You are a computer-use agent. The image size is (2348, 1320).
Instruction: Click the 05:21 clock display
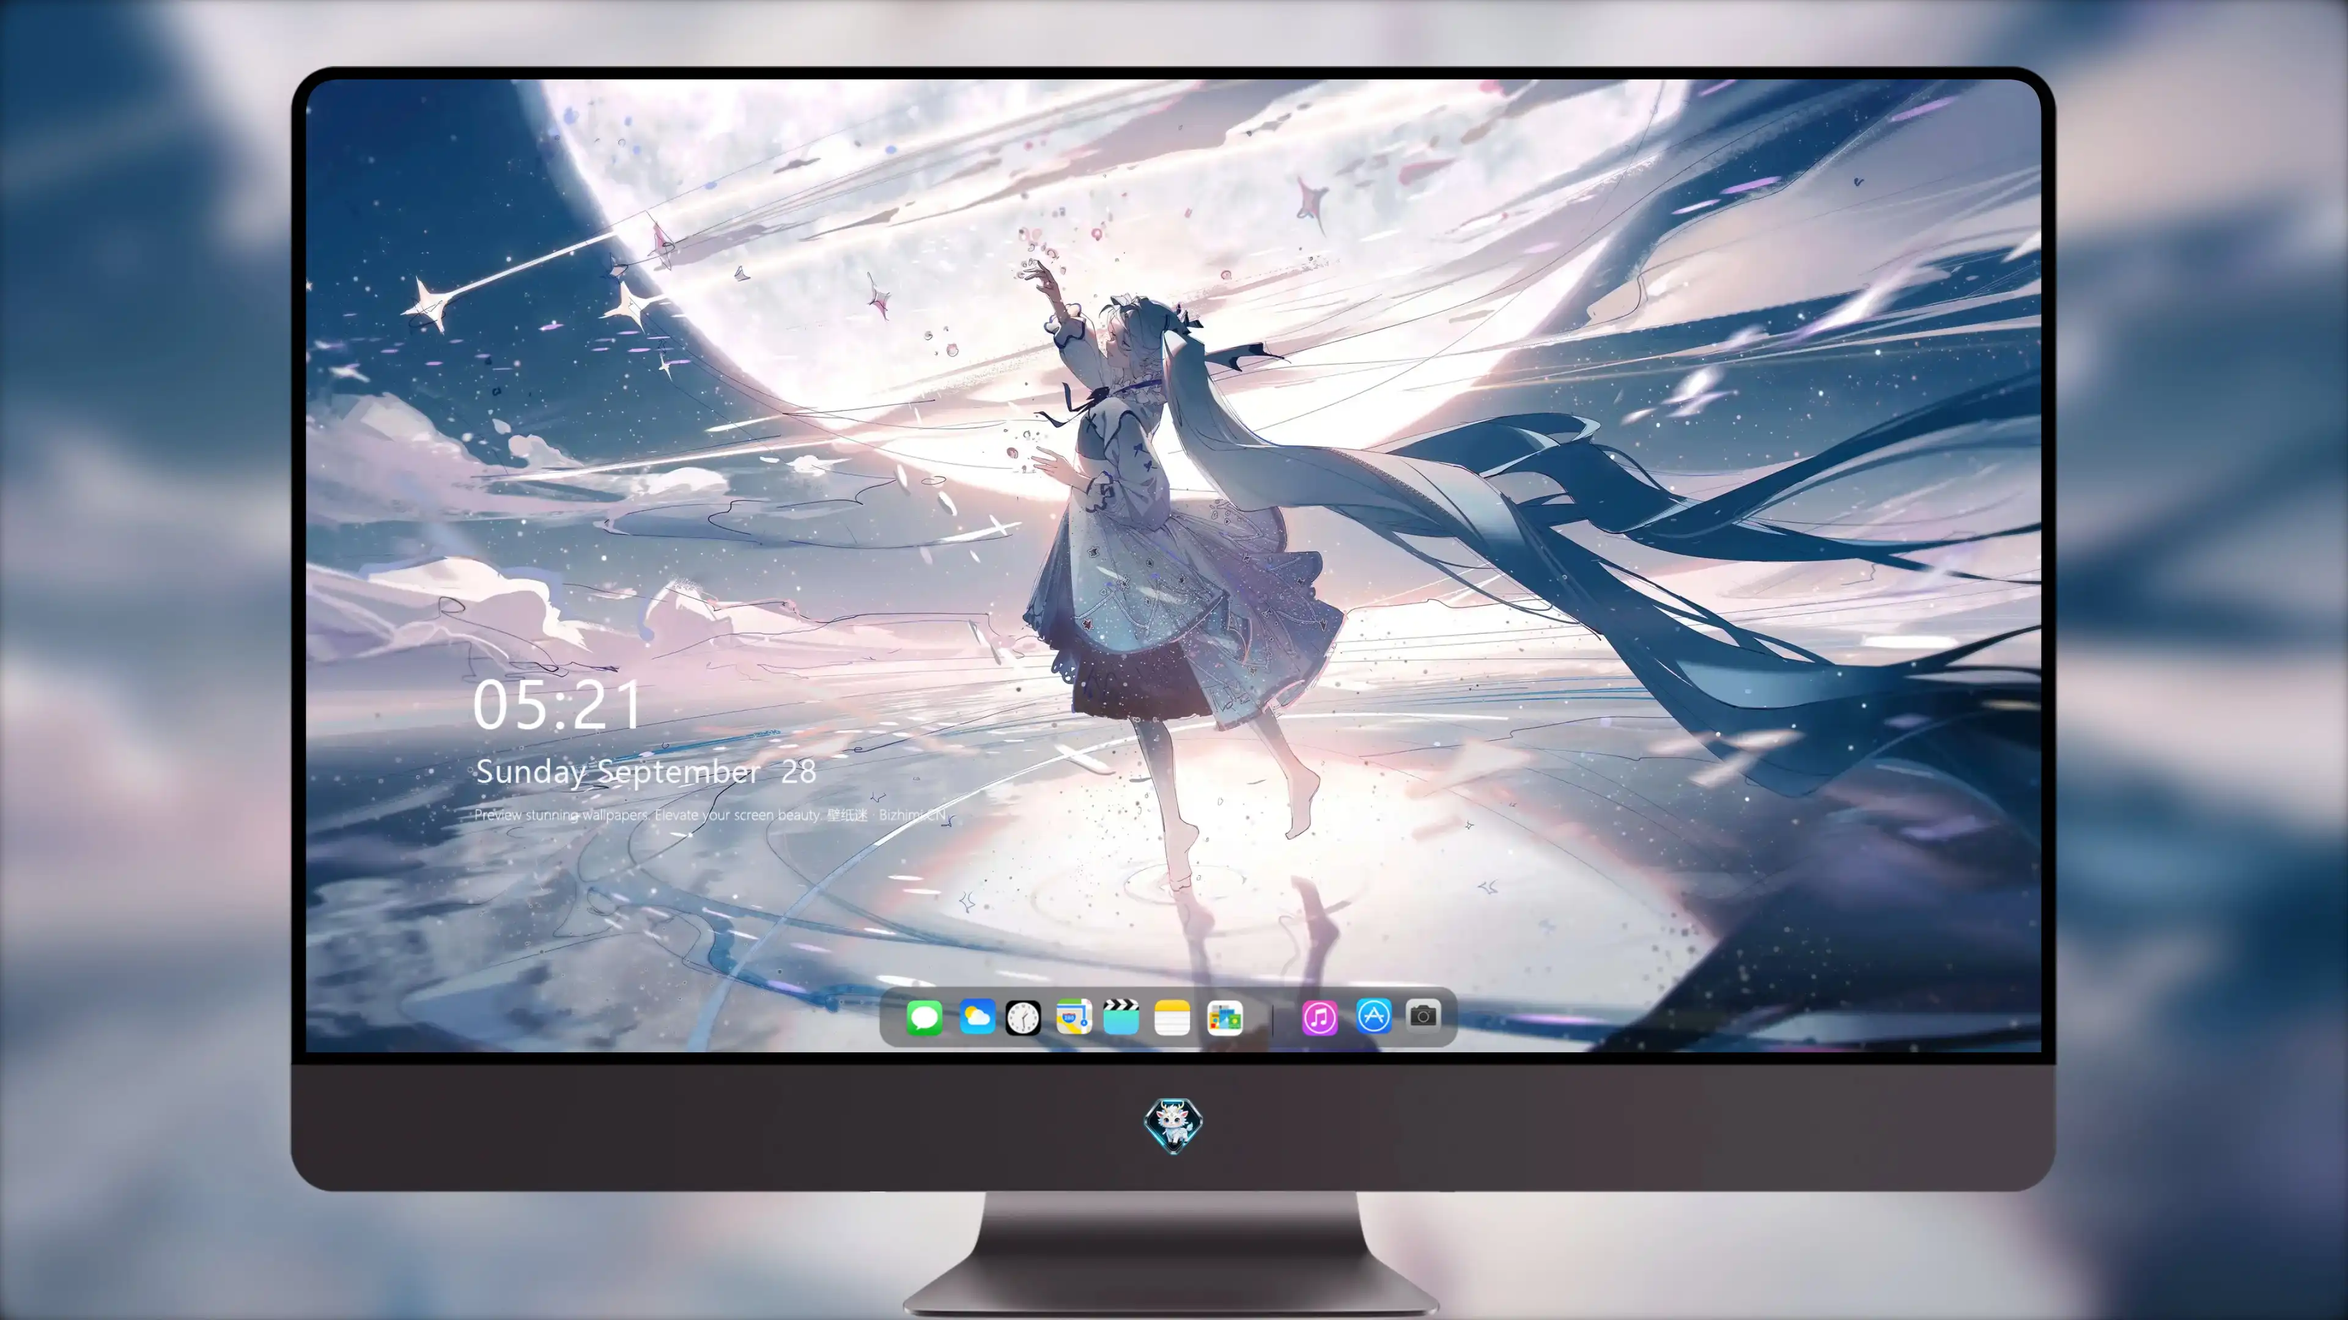tap(557, 705)
